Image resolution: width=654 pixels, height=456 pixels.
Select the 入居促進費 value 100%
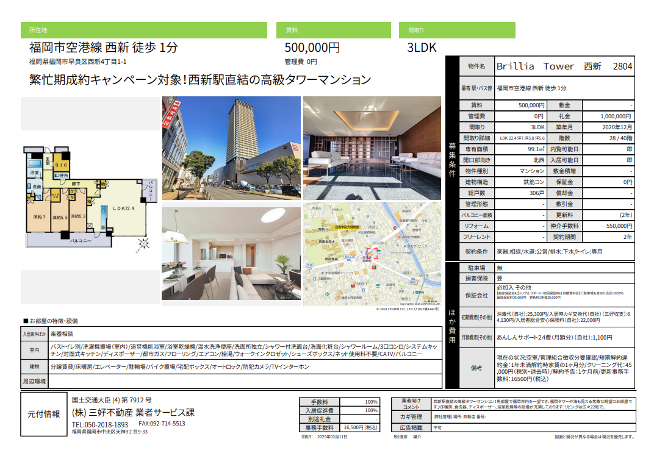[371, 410]
